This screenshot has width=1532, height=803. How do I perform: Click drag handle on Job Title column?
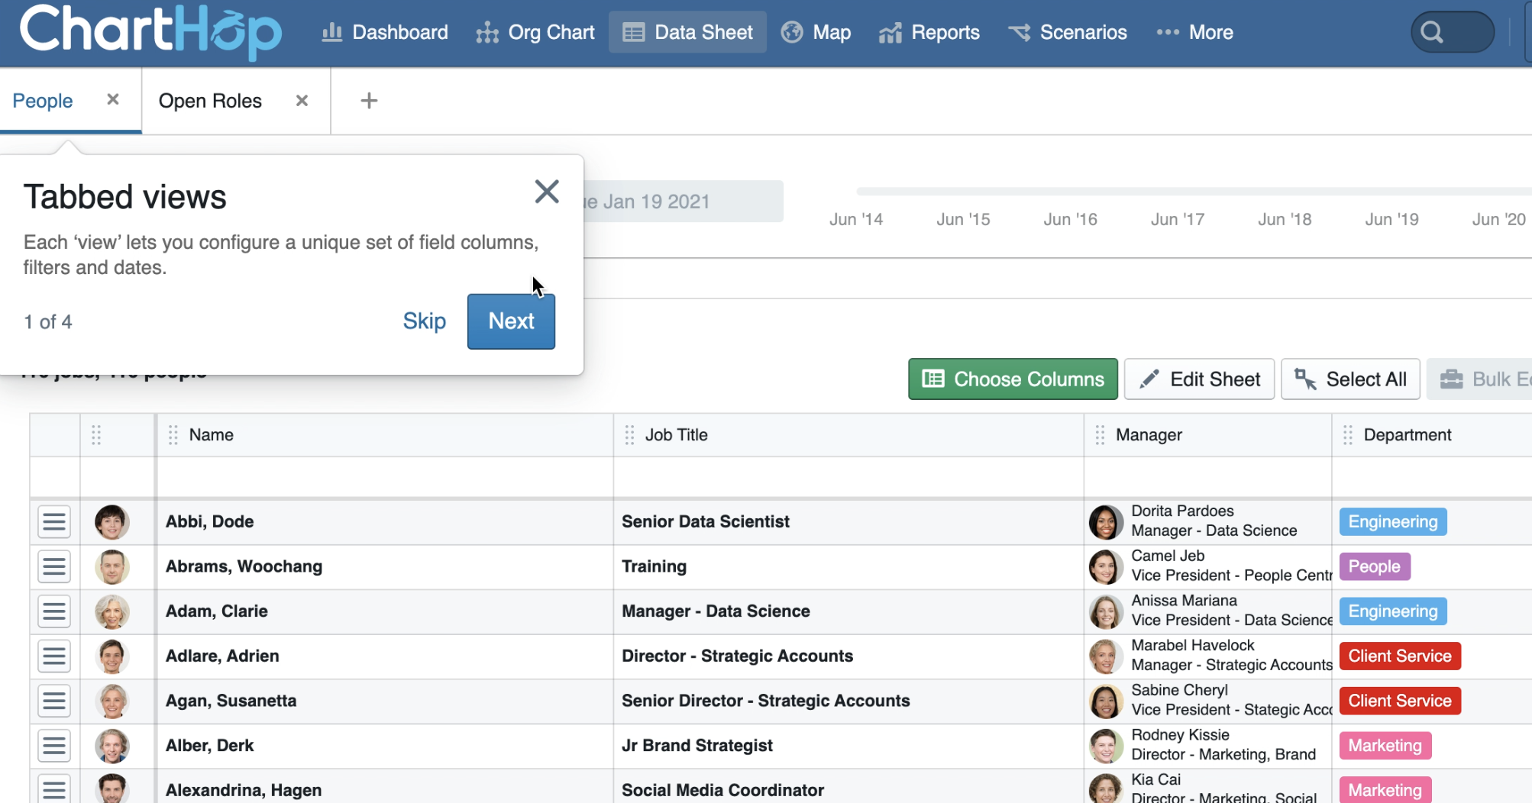629,435
